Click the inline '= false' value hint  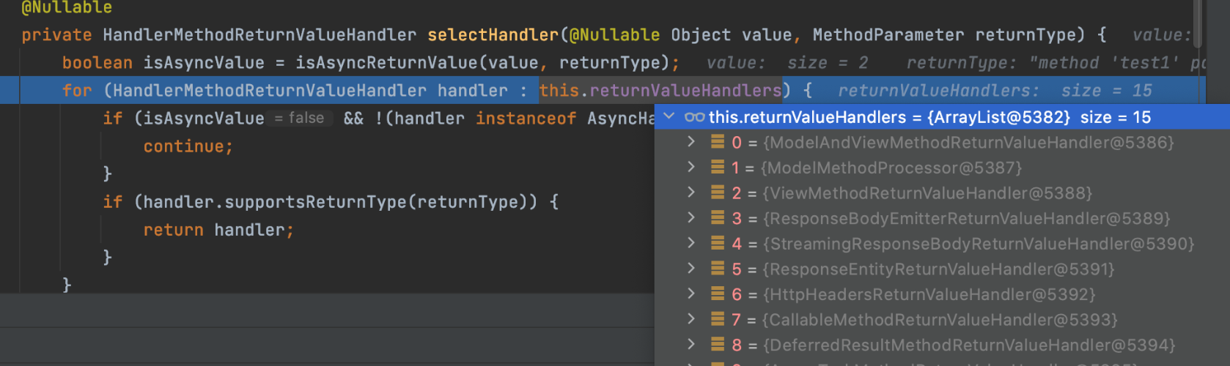299,118
